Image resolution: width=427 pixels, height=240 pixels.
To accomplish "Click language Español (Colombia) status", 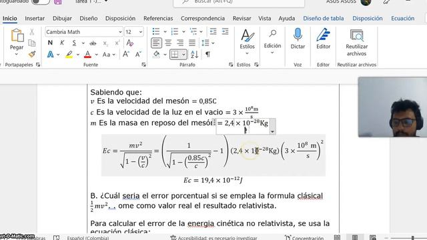I will [88, 238].
